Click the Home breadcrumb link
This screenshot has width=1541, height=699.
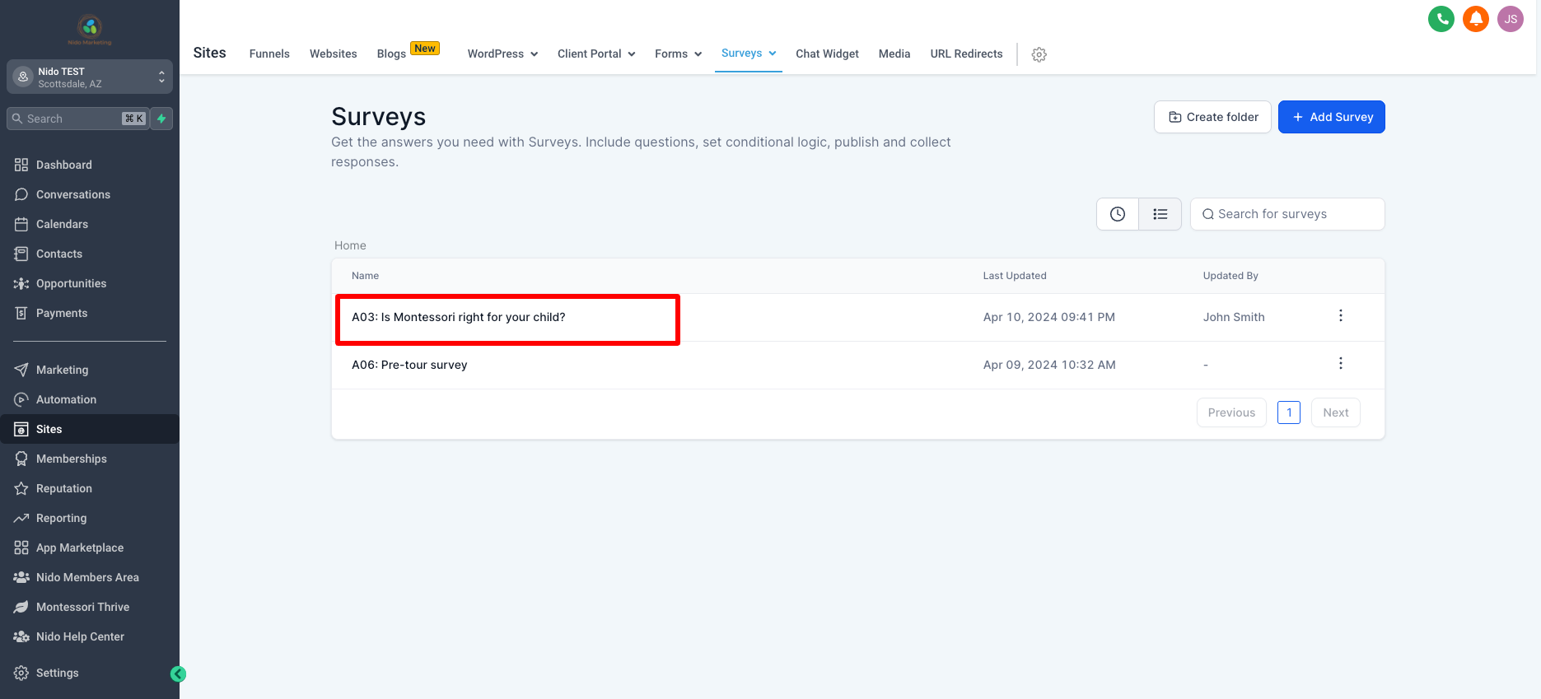tap(350, 245)
